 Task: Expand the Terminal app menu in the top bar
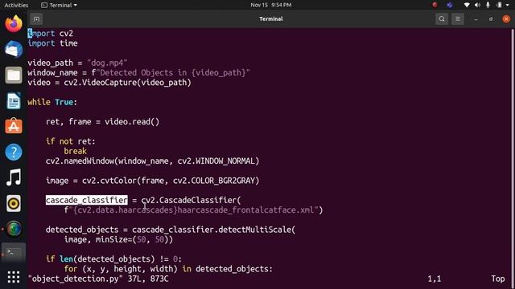[59, 5]
